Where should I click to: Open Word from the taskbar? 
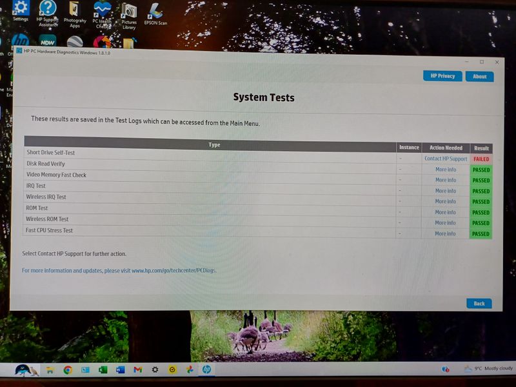(x=121, y=370)
